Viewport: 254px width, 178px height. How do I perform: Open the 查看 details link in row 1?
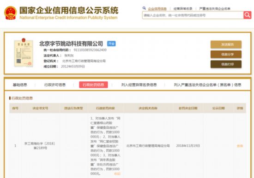click(x=240, y=146)
